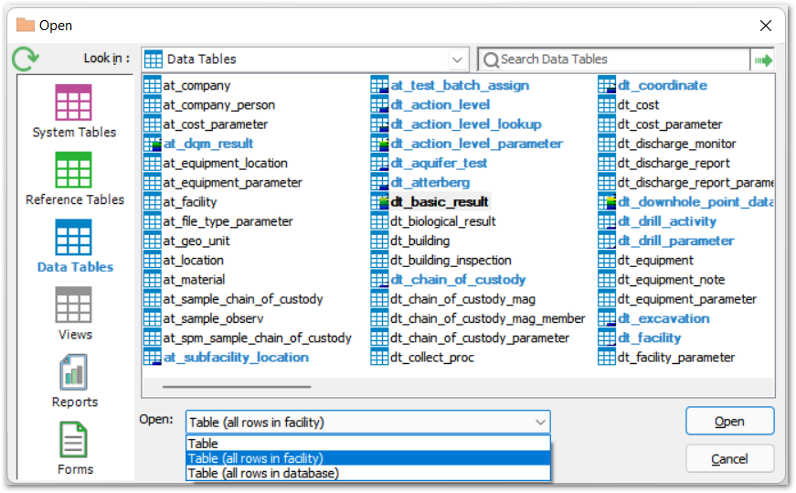Open the Reference Tables category icon
The height and width of the screenshot is (493, 796).
pos(74,170)
